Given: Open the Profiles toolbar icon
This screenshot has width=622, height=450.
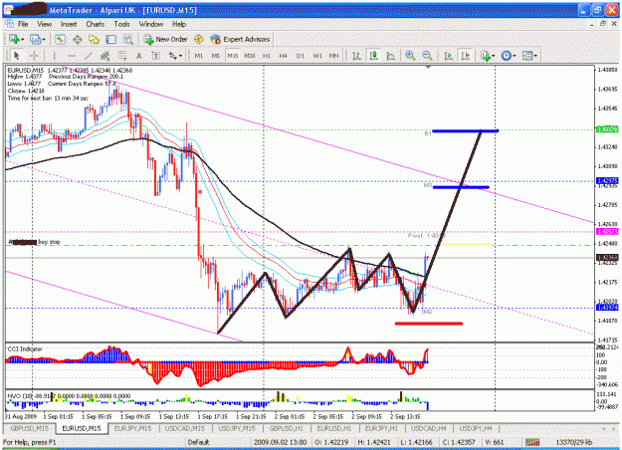Looking at the screenshot, I should point(35,39).
